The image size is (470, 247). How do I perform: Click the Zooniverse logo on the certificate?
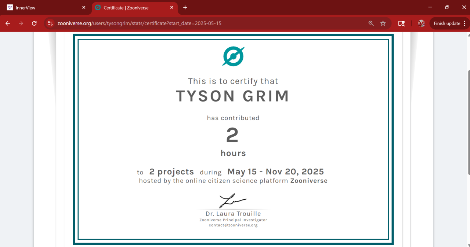coord(233,56)
